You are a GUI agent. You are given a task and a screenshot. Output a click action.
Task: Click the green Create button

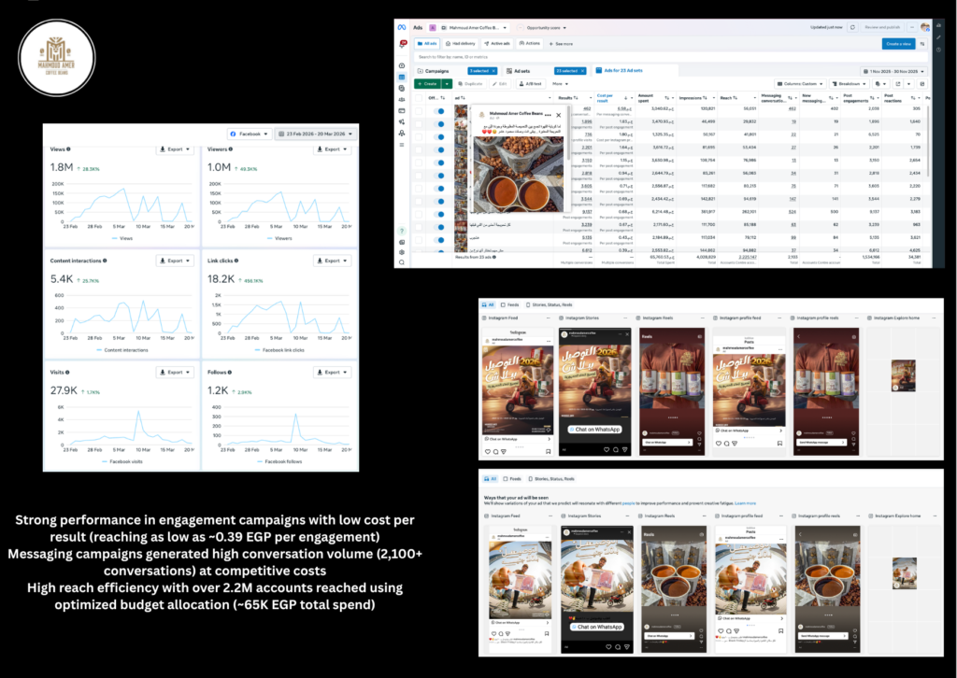click(427, 83)
